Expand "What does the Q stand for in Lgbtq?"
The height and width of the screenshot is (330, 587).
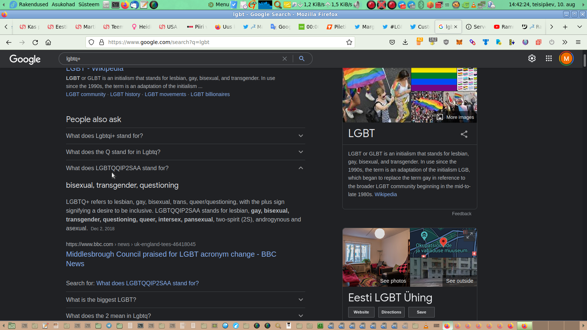pyautogui.click(x=186, y=152)
